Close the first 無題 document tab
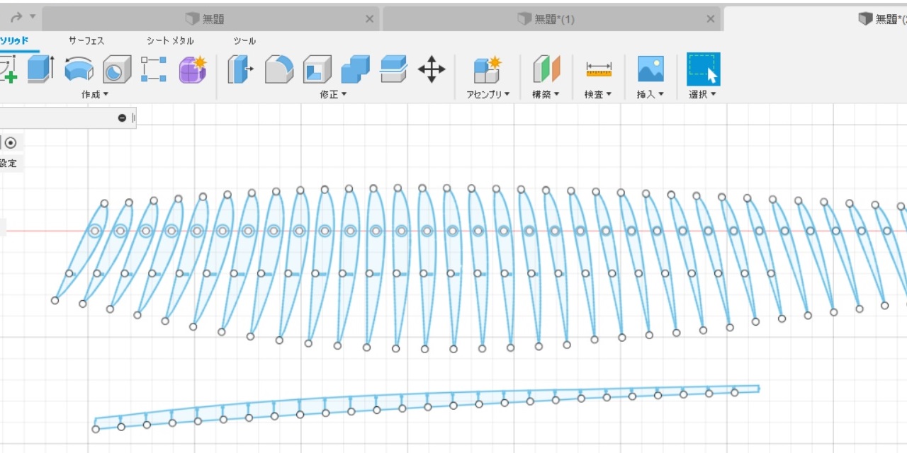 coord(369,19)
